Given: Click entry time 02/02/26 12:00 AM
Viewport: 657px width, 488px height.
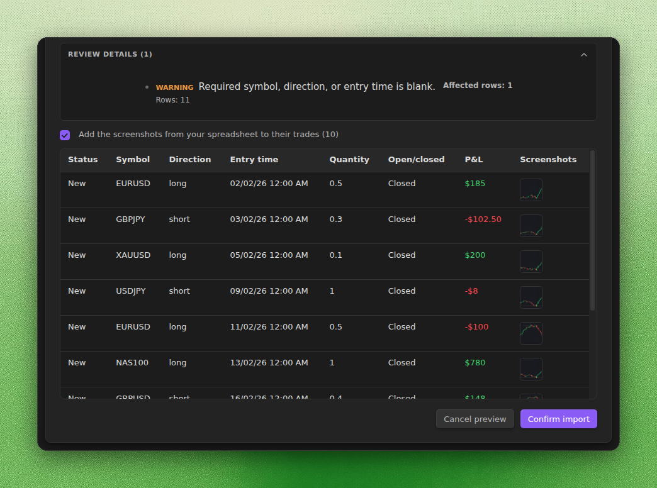Looking at the screenshot, I should (x=269, y=184).
